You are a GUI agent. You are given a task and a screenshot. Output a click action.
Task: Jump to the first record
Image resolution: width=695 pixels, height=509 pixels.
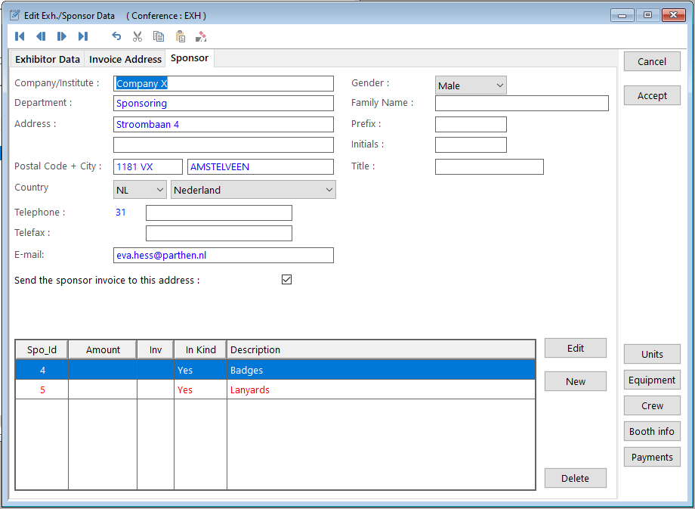pos(20,36)
